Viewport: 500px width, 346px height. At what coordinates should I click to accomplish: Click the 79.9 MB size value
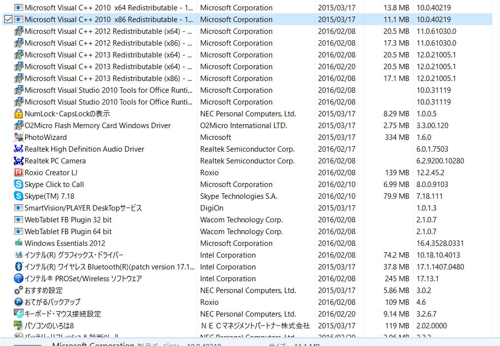click(x=396, y=196)
